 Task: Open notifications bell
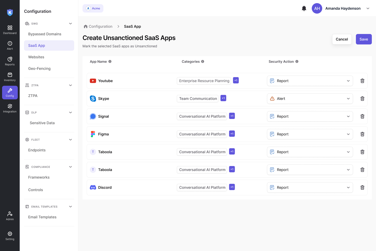pos(304,8)
